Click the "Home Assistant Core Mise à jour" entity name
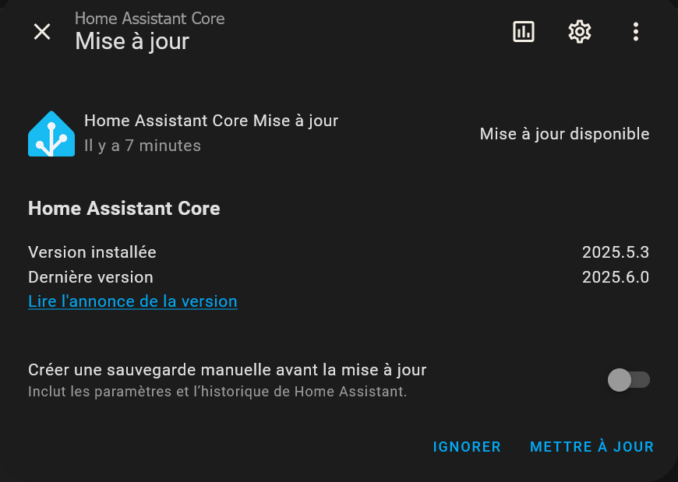 (211, 121)
